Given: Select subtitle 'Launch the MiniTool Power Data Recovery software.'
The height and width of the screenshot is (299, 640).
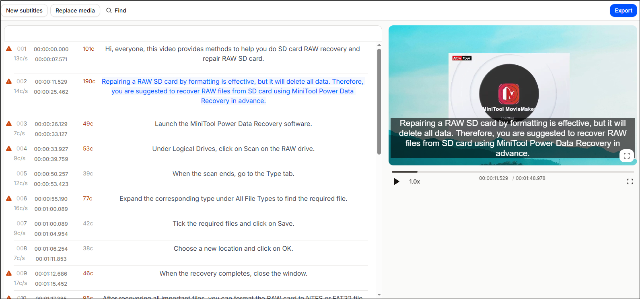Looking at the screenshot, I should 233,124.
